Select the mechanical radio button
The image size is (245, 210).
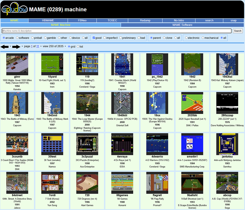[x=203, y=38]
